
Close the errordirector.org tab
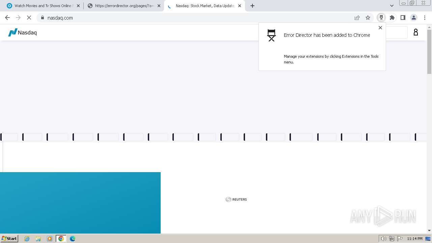[x=159, y=6]
